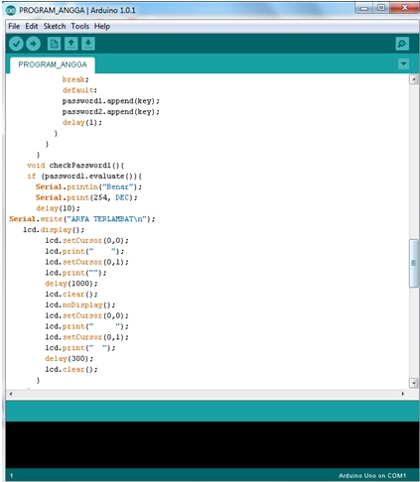Open a sketch with the up-arrow icon
This screenshot has height=482, width=420.
coord(71,44)
